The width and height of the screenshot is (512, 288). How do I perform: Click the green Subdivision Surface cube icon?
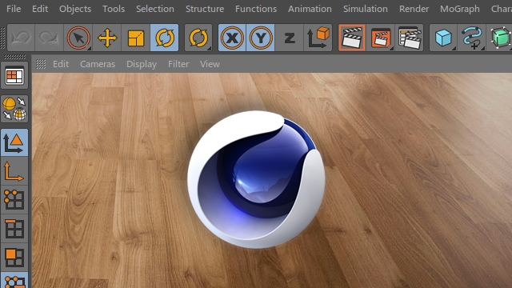499,38
